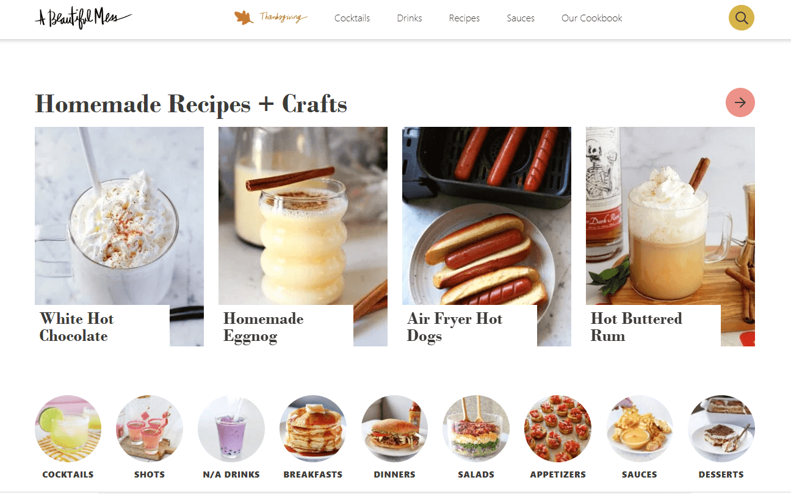Image resolution: width=791 pixels, height=494 pixels.
Task: Select the Desserts category circle
Action: 721,429
